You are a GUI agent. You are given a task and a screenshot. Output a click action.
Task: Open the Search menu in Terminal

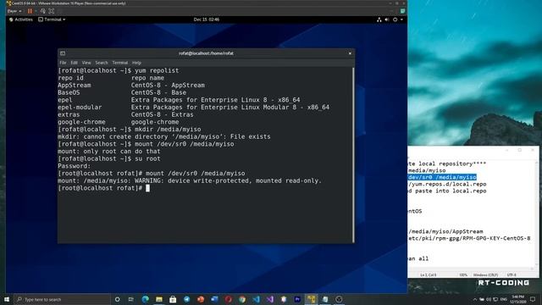coord(102,63)
